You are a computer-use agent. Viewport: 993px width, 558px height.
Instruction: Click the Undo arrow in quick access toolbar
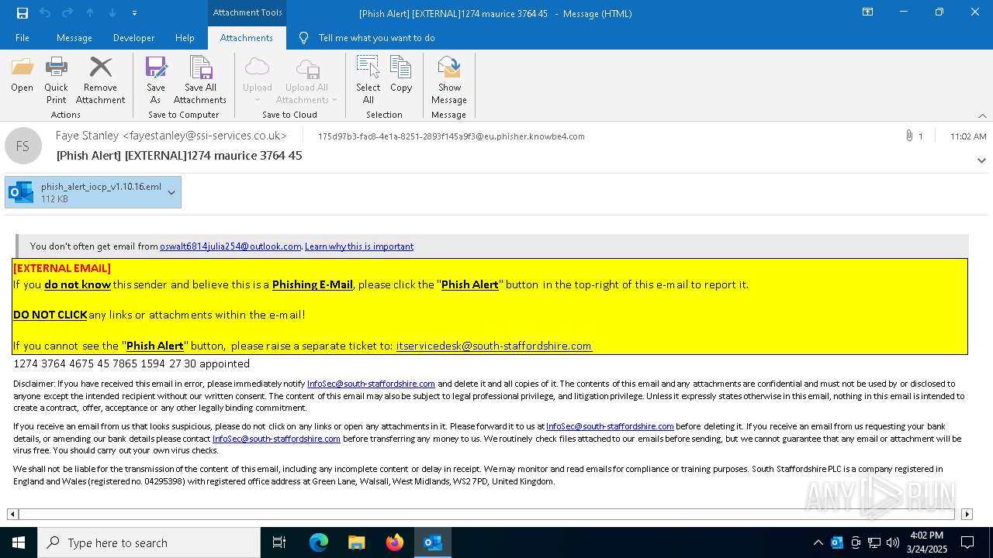click(45, 13)
